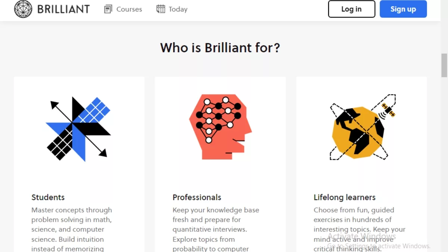Select the Lifelong learners heading
Viewport: 448px width, 252px height.
pos(345,197)
